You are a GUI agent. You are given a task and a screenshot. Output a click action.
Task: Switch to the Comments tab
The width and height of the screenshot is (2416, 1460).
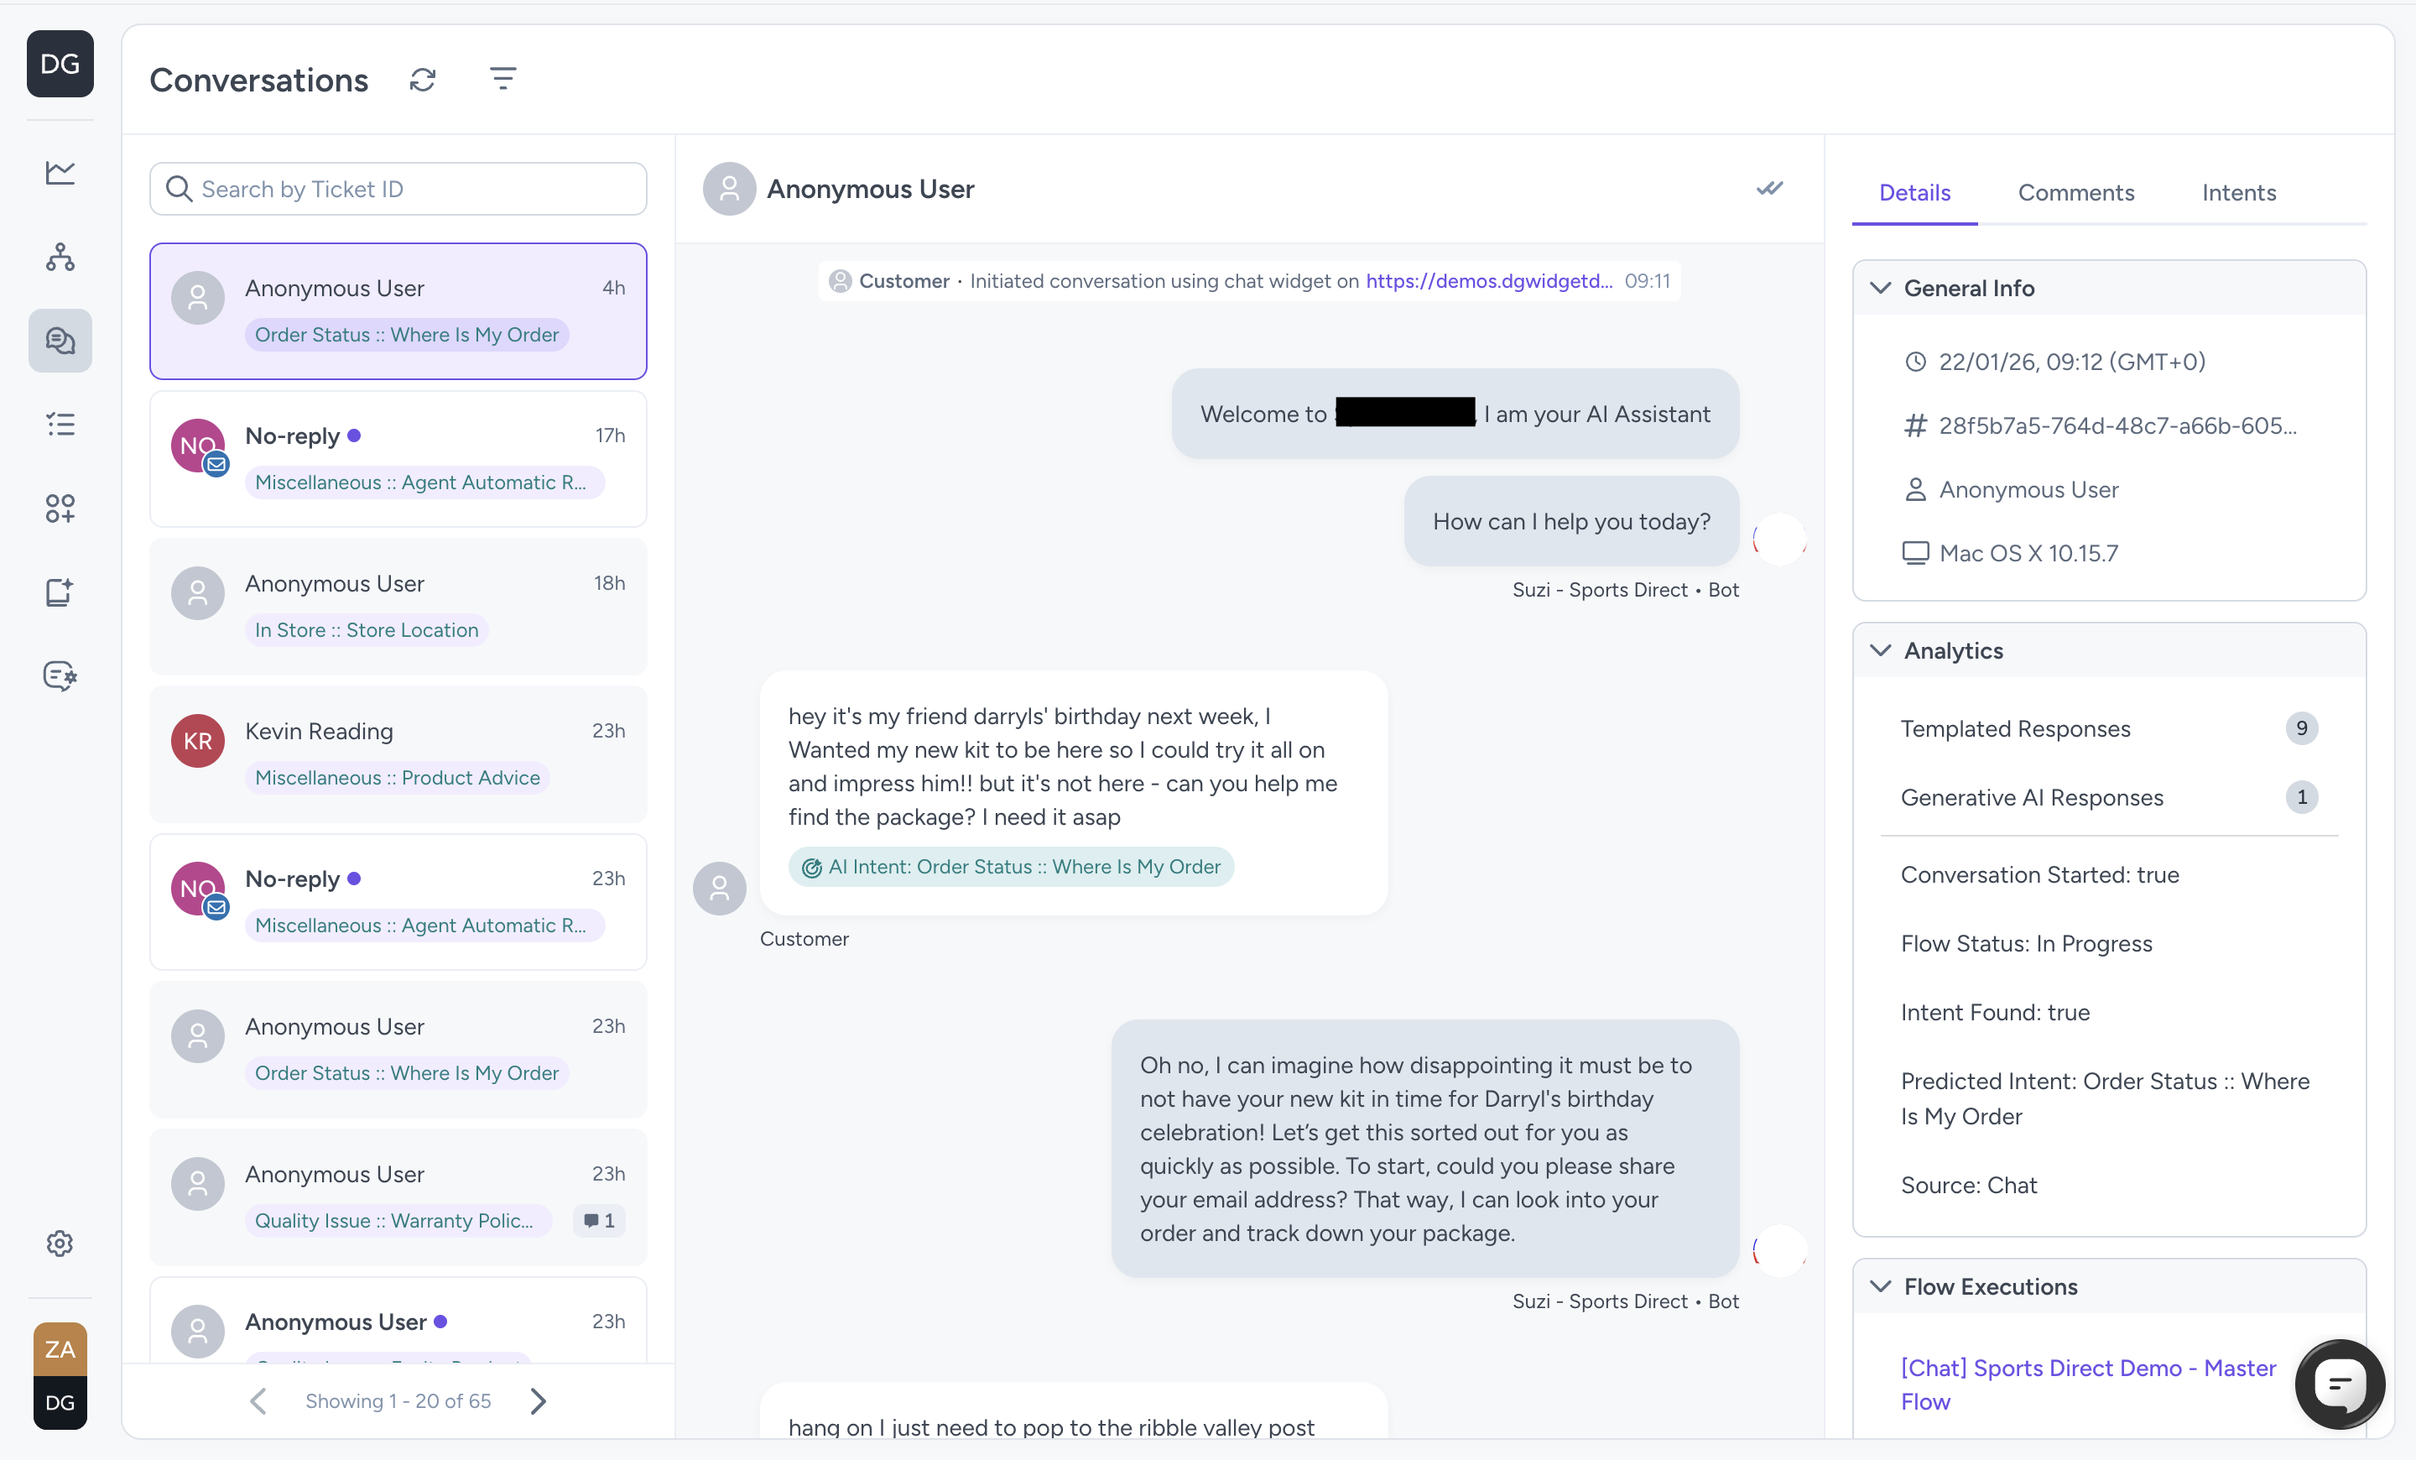point(2075,193)
